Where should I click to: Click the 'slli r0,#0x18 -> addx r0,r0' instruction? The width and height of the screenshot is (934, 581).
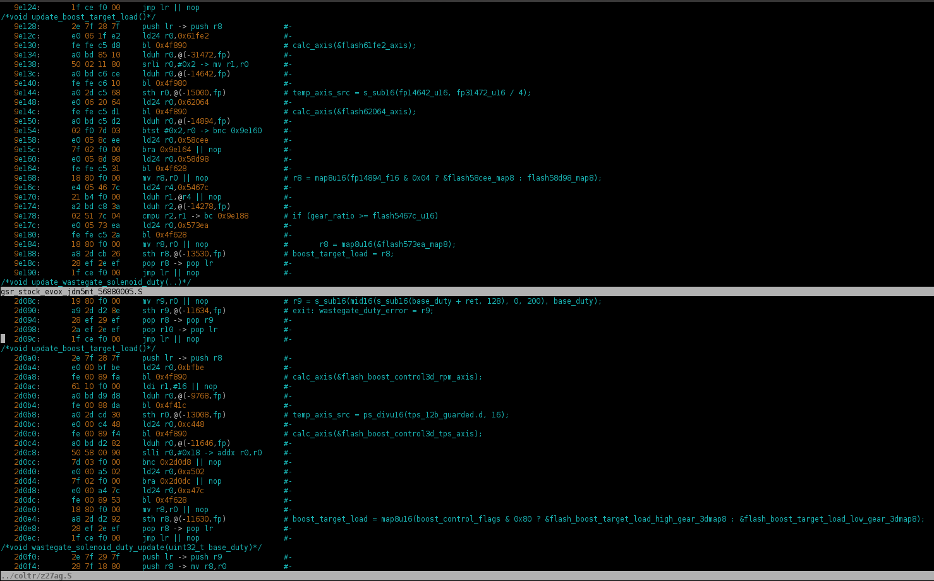tap(202, 453)
